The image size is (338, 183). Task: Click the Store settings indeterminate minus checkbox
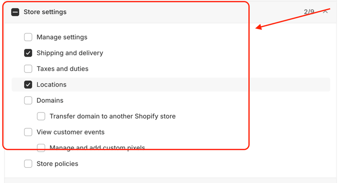pos(15,12)
